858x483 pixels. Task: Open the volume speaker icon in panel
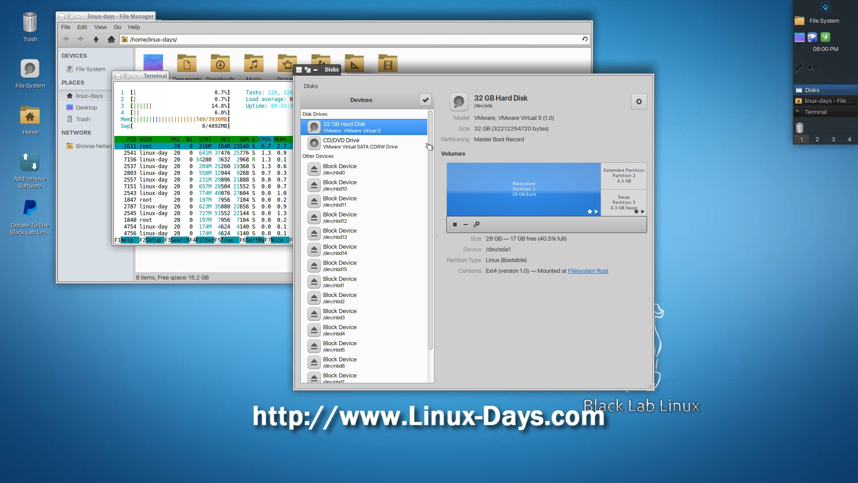812,68
